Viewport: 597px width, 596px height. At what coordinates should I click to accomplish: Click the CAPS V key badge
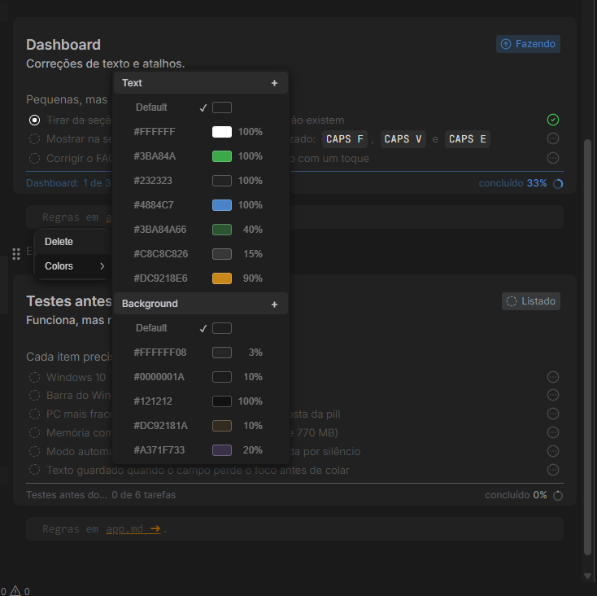point(403,139)
